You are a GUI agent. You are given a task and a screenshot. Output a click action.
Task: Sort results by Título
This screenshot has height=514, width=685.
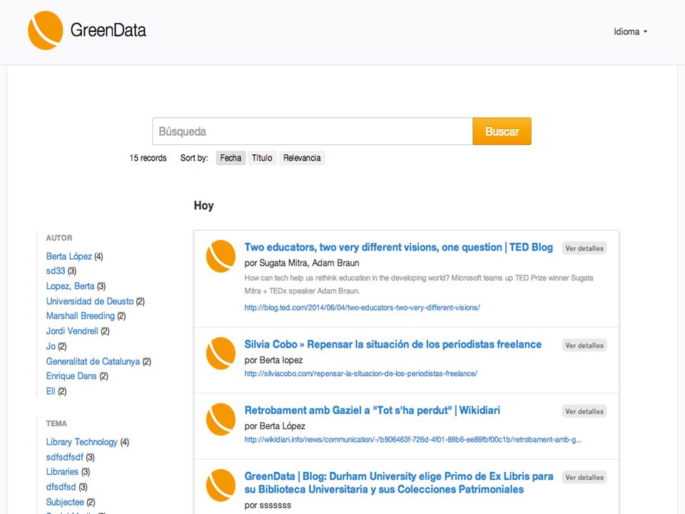pos(262,158)
